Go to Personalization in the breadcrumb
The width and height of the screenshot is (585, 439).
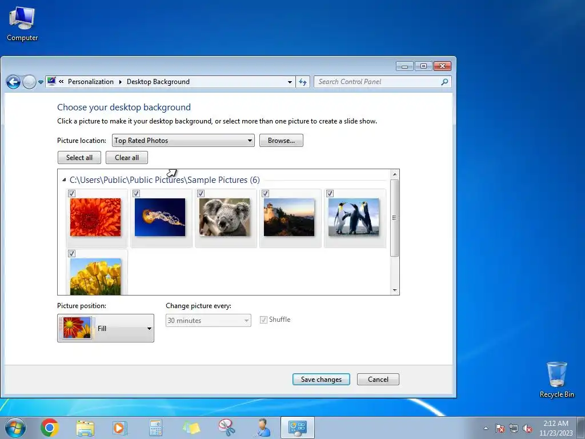pyautogui.click(x=91, y=82)
